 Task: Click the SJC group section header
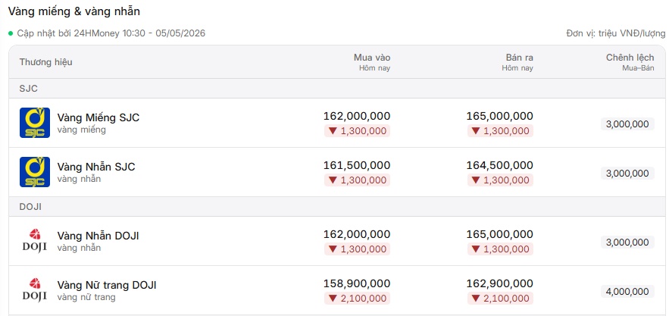[x=337, y=89]
